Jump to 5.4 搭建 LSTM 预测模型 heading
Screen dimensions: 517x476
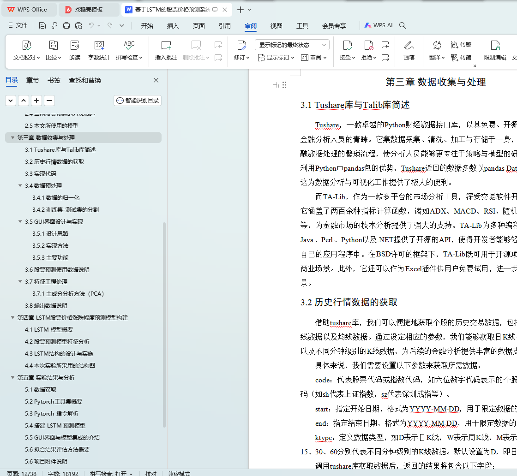[x=55, y=426]
